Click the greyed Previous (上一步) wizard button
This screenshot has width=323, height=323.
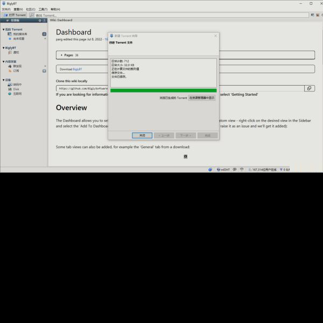pos(164,135)
